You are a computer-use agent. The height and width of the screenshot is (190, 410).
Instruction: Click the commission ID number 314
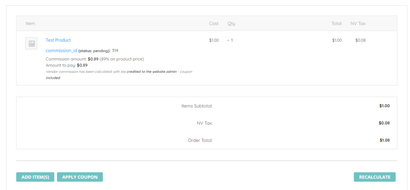[x=115, y=51]
